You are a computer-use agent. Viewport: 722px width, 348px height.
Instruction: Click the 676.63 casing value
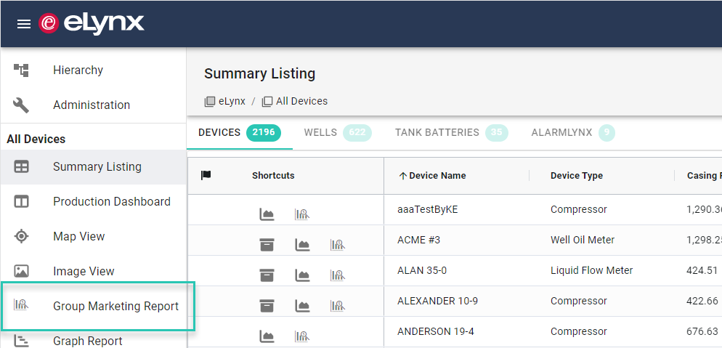coord(702,331)
